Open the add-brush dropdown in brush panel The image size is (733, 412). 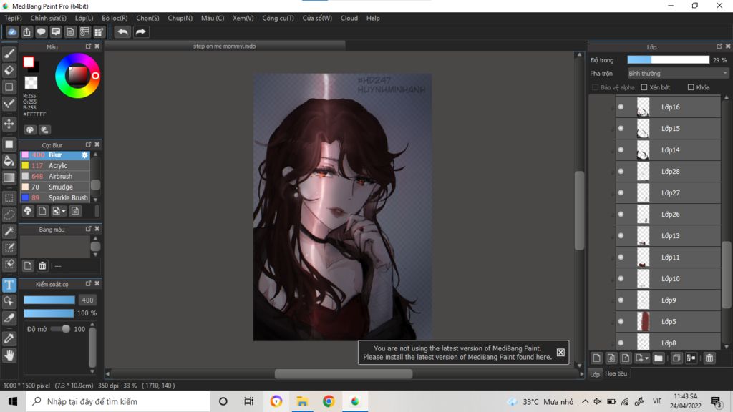(x=64, y=212)
